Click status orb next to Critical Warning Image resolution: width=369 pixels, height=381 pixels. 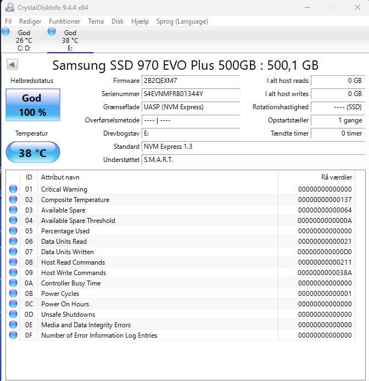tap(14, 189)
